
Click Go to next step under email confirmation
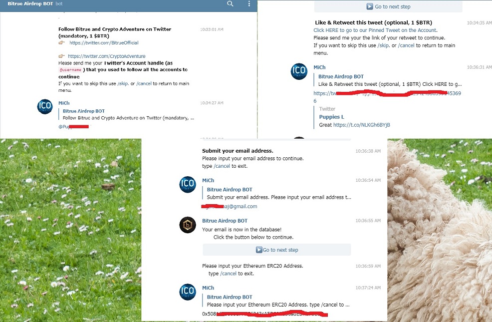point(277,250)
